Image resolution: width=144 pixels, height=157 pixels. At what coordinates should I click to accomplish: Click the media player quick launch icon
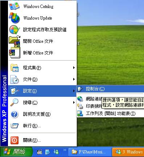tap(40, 152)
